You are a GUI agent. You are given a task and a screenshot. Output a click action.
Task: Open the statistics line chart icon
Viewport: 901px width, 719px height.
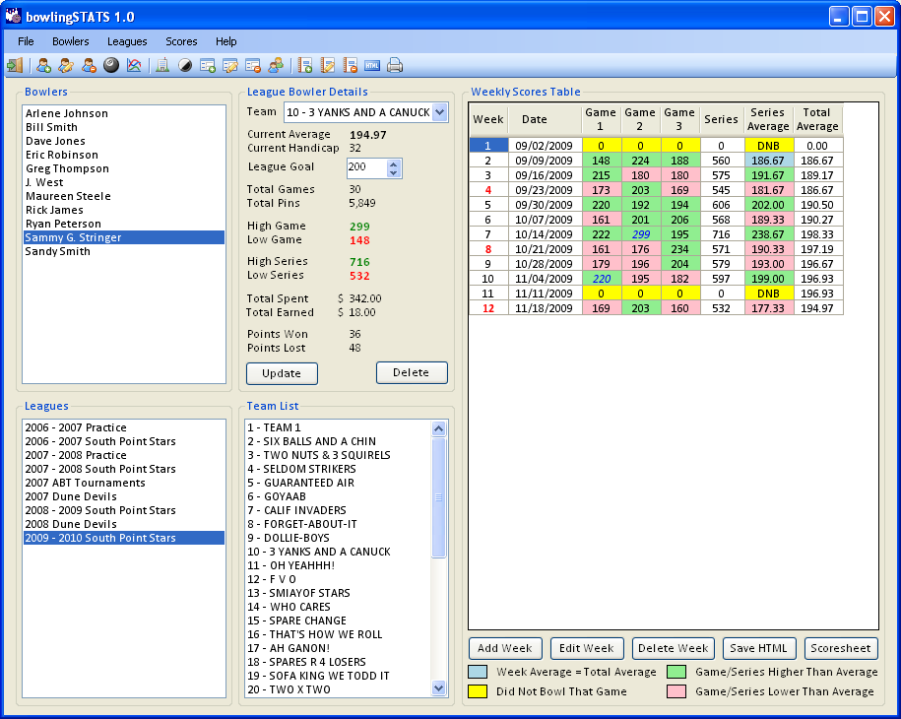(134, 66)
